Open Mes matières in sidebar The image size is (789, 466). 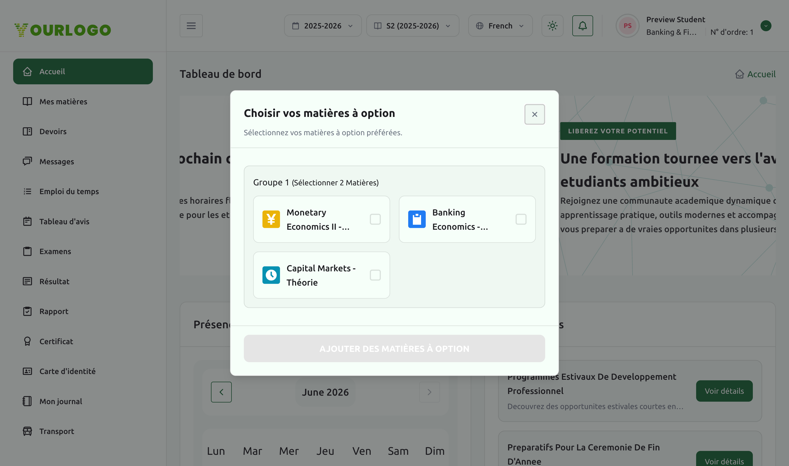(83, 101)
